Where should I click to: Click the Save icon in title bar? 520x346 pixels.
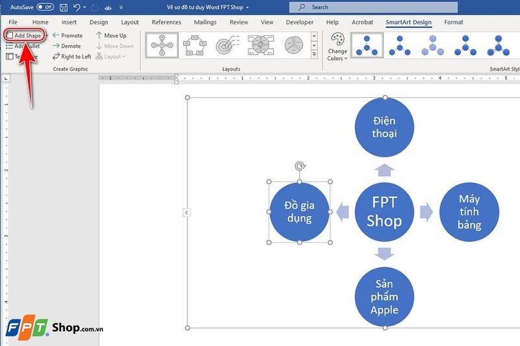point(64,7)
